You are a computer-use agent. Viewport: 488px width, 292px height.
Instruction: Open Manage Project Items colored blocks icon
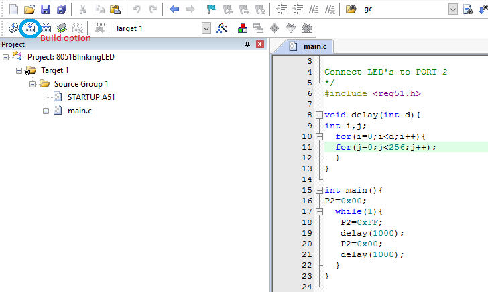pos(243,28)
